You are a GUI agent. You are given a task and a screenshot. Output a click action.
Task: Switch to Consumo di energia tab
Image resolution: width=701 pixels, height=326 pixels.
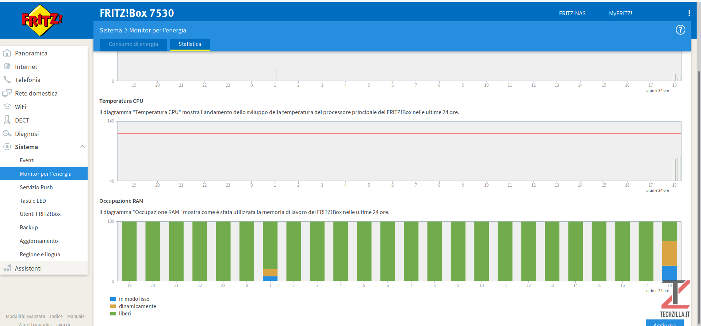click(x=133, y=44)
